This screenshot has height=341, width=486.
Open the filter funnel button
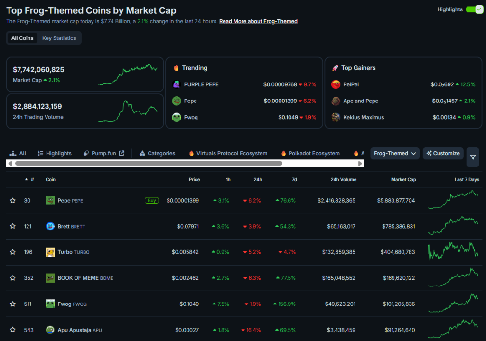point(473,157)
